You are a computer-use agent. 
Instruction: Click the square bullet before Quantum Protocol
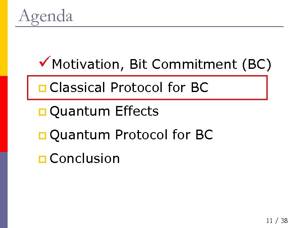pyautogui.click(x=42, y=136)
